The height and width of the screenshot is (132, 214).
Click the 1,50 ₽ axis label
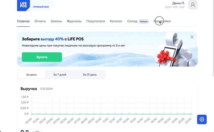tap(25, 97)
